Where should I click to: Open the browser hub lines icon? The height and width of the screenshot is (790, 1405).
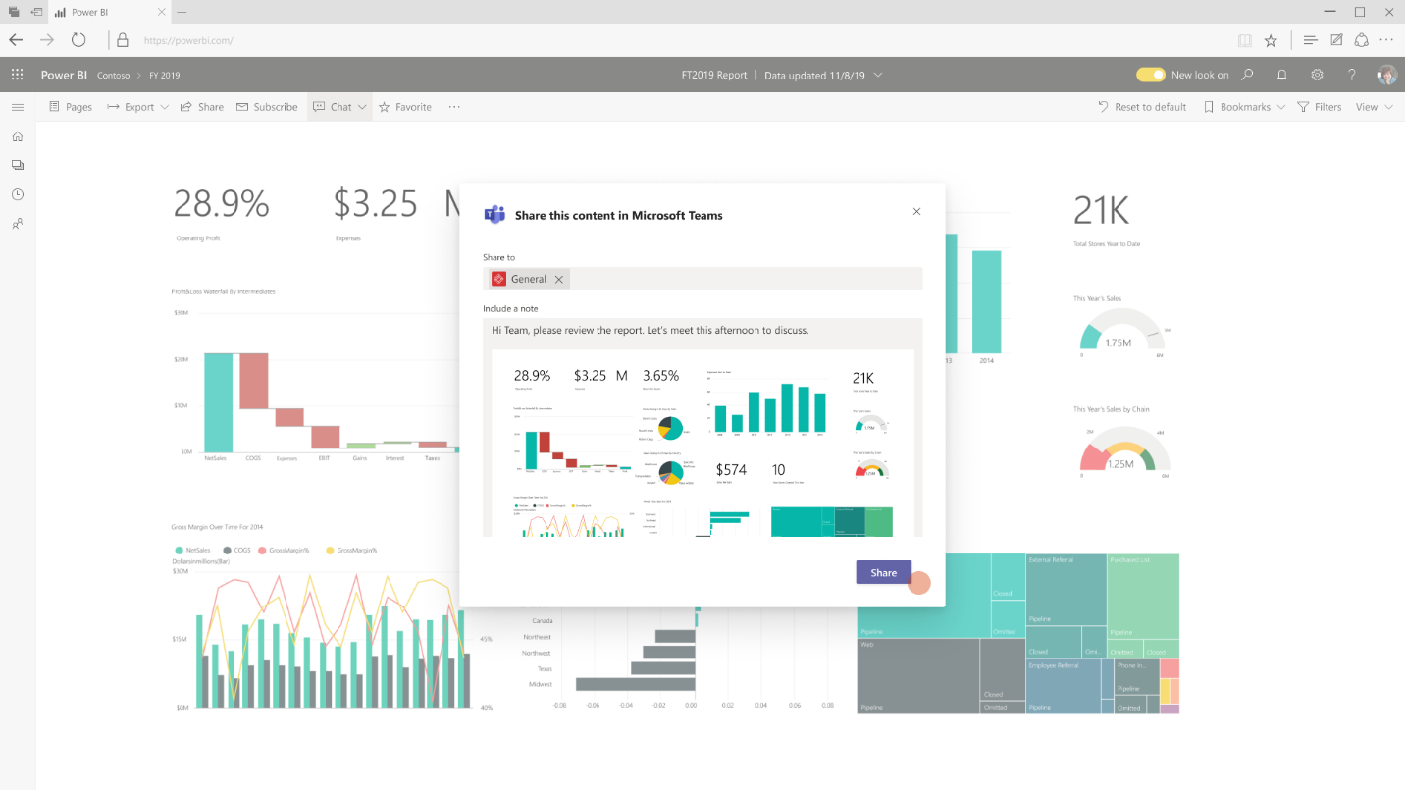pyautogui.click(x=1310, y=40)
